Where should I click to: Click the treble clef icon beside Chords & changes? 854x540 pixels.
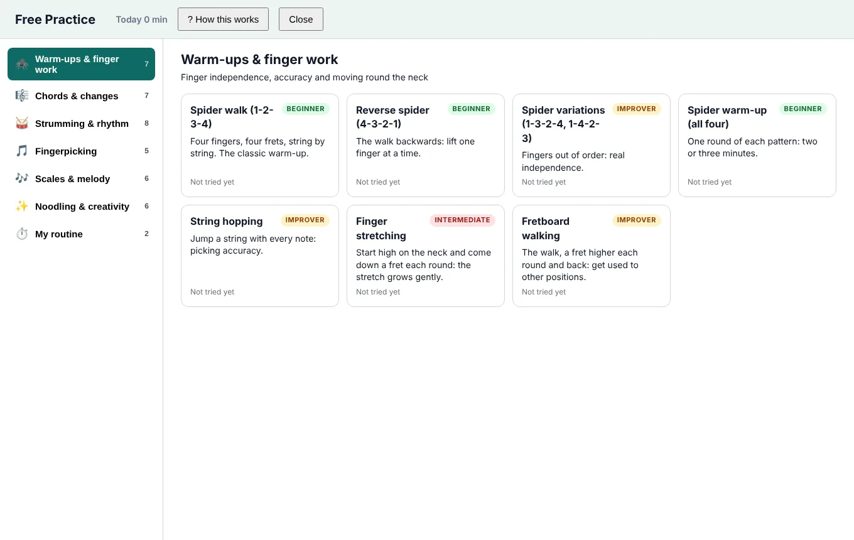point(22,96)
